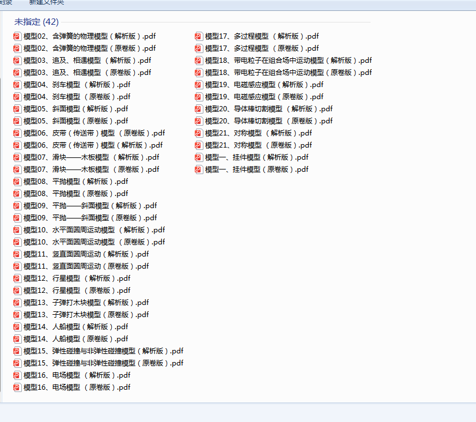Image resolution: width=476 pixels, height=422 pixels.
Task: Select file name 模型13、子弹打木块模型（原卷版）.pdf
Action: point(86,315)
